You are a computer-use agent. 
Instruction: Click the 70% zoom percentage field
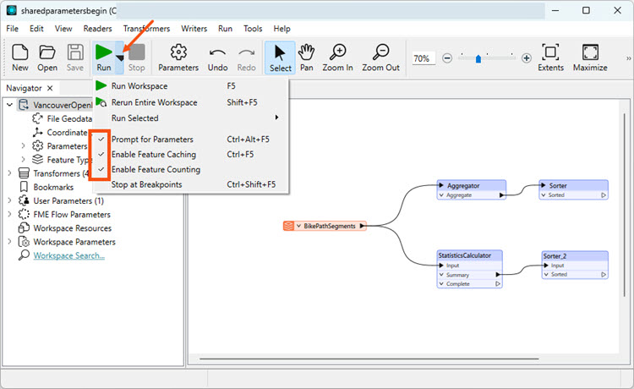tap(424, 58)
